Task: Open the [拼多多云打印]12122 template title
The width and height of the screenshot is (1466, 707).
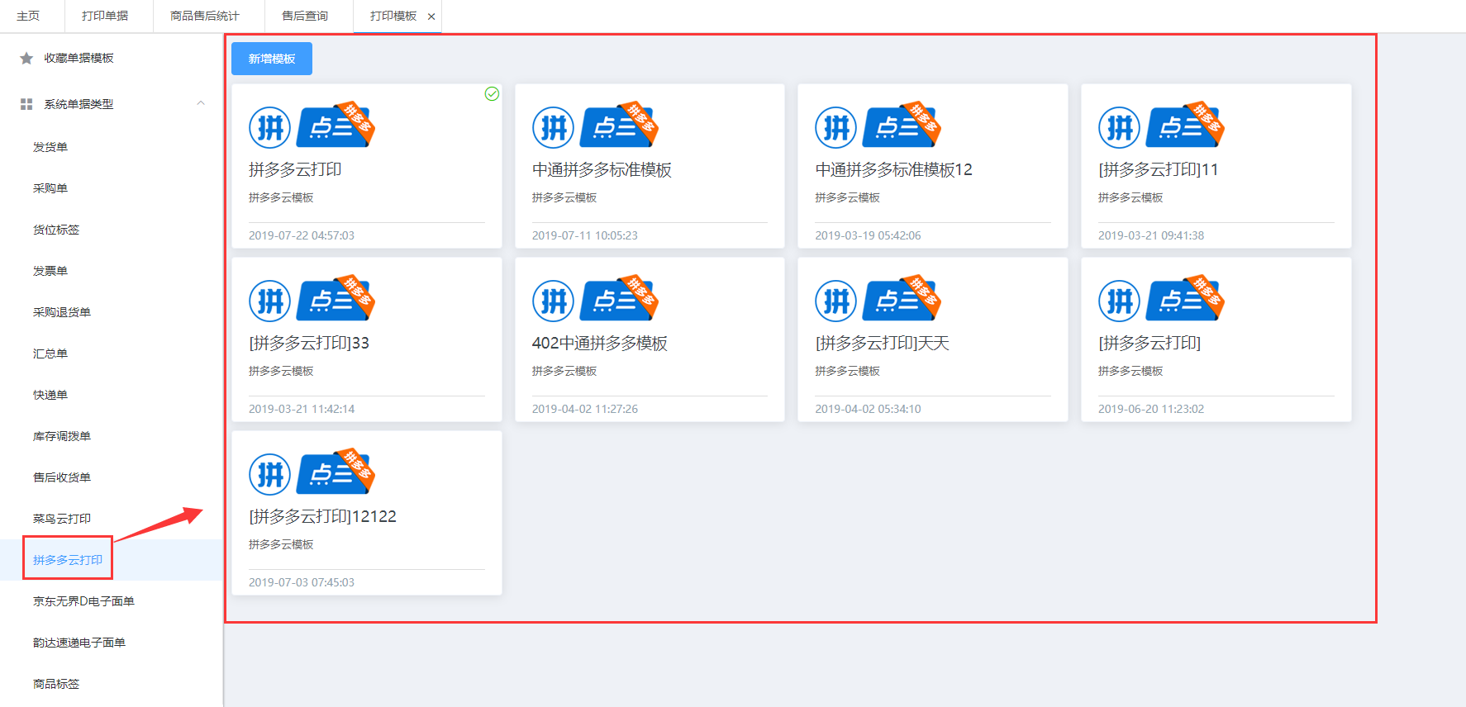Action: [x=322, y=516]
